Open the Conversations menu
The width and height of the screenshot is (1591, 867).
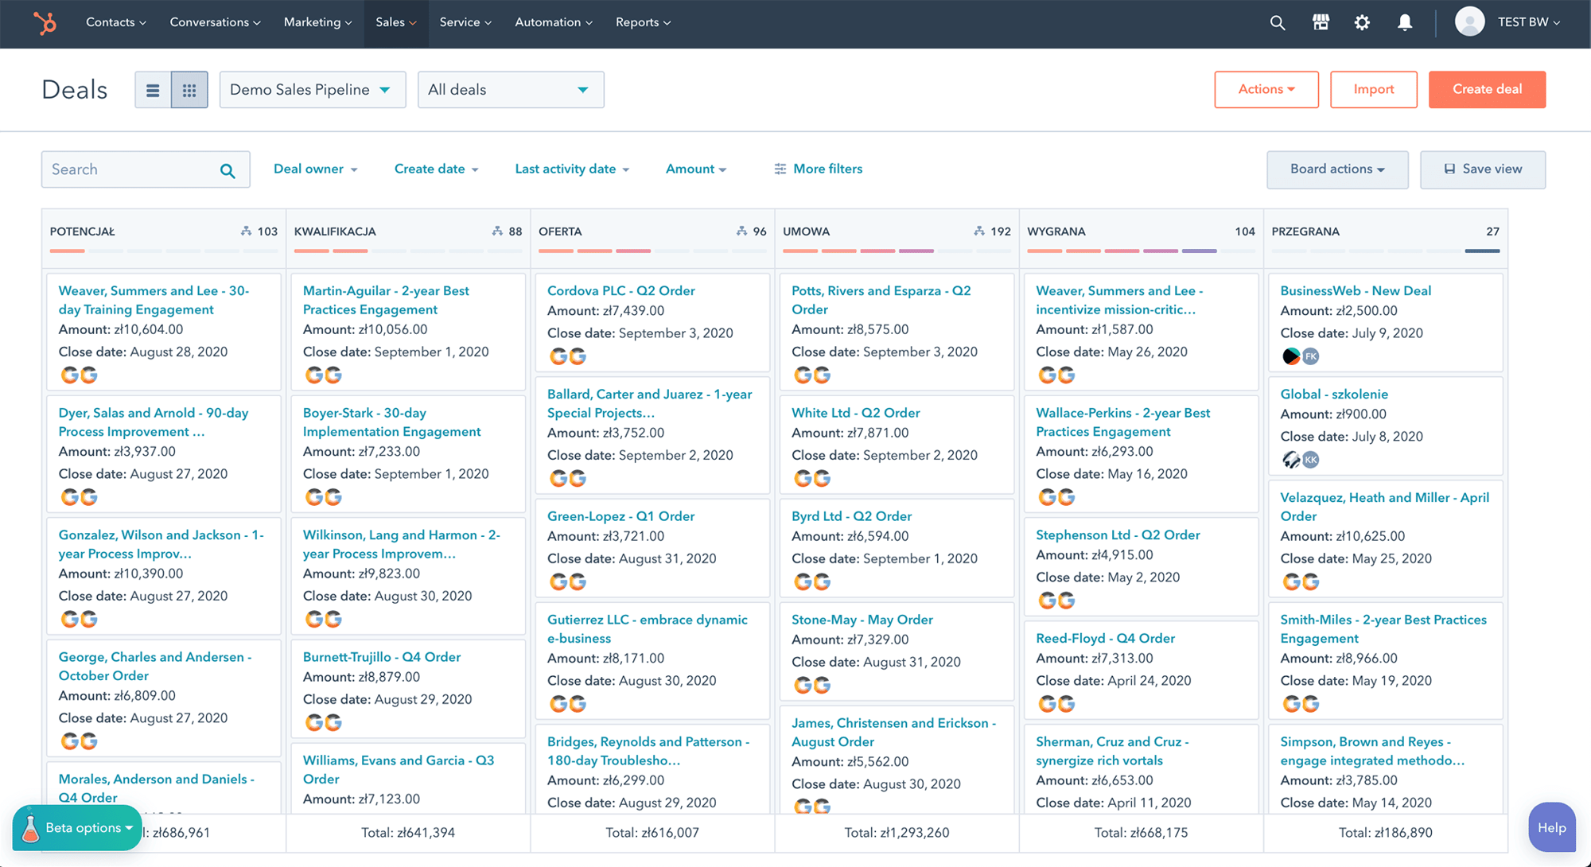click(215, 22)
